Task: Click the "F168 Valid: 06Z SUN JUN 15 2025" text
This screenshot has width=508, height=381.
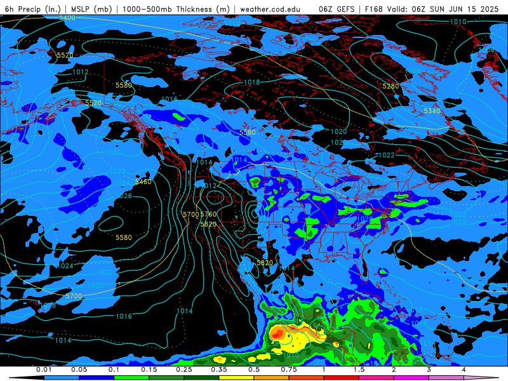Action: coord(432,9)
